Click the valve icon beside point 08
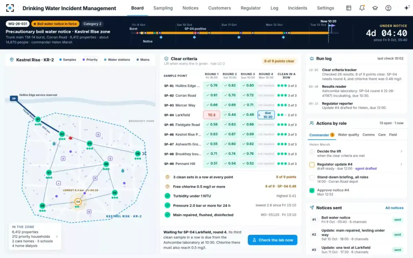 click(145, 153)
